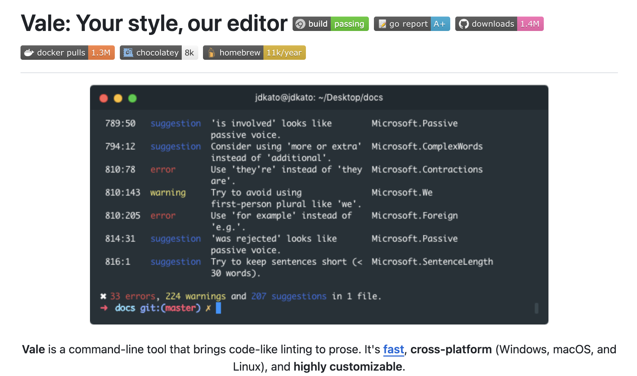Click the "8k" chocolatey count
637x376 pixels.
189,53
